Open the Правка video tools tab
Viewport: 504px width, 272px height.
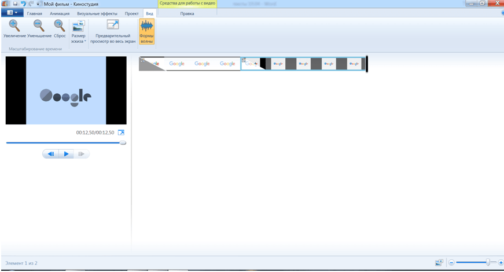(187, 13)
